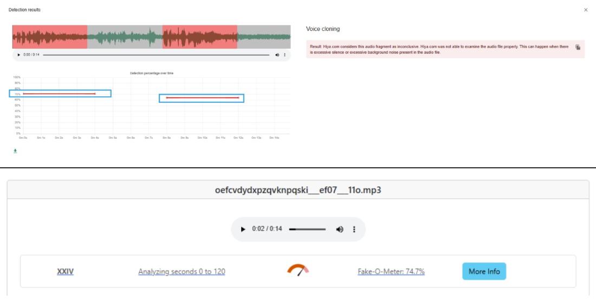
Task: Mute the lower audio player
Action: pos(339,230)
